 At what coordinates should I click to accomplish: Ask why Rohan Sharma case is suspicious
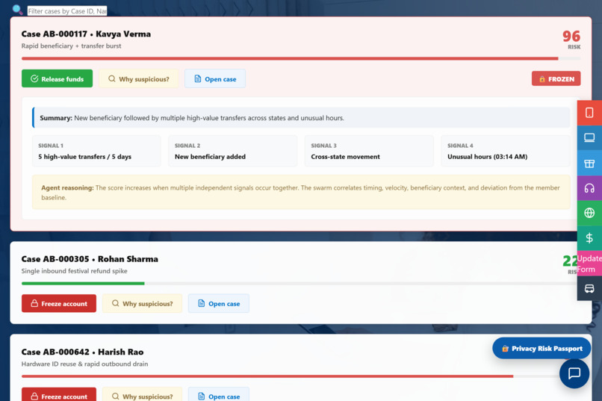coord(143,303)
